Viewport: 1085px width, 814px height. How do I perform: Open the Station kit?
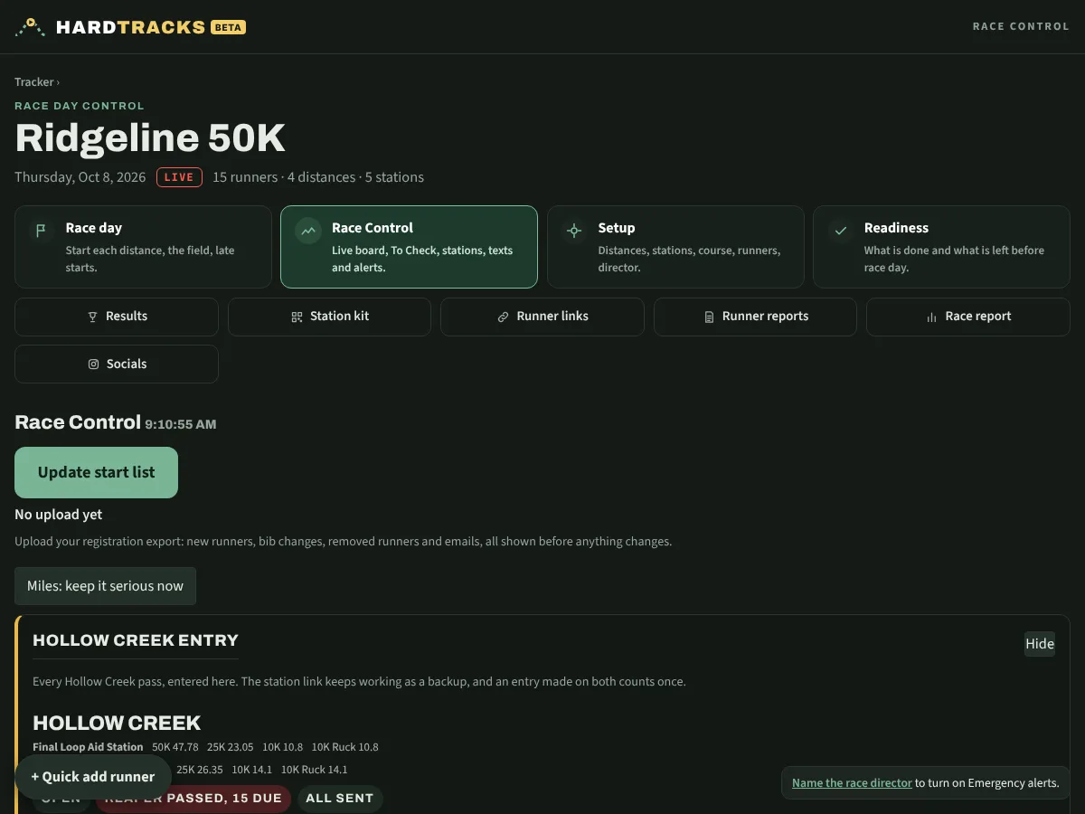[329, 317]
